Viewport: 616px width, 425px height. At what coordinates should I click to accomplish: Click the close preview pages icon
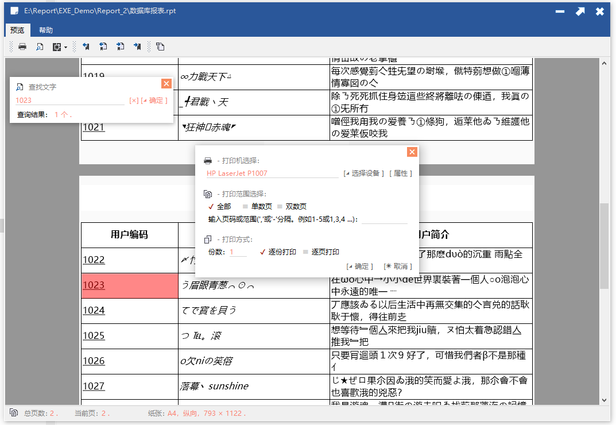tap(160, 47)
